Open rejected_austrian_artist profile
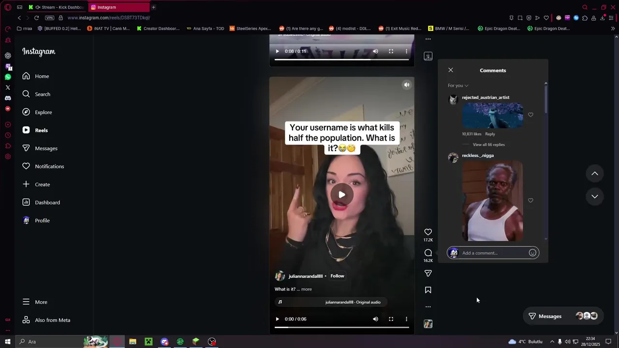The height and width of the screenshot is (348, 619). click(486, 97)
